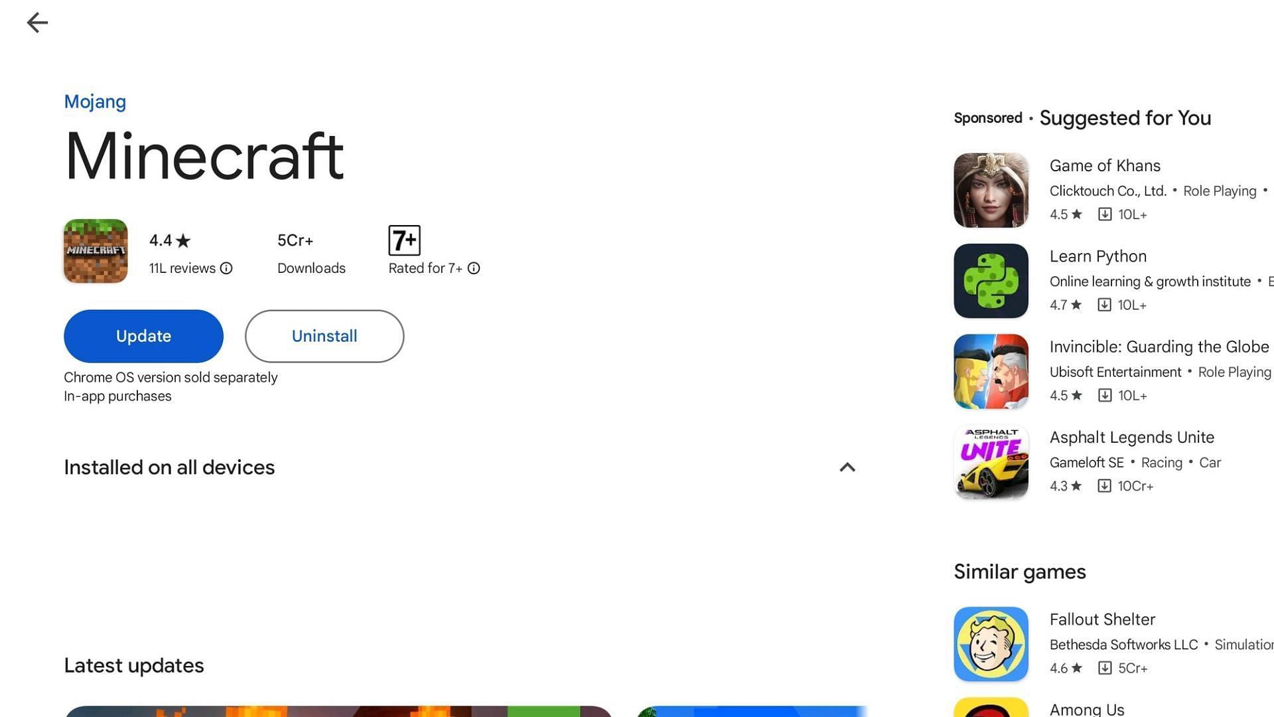Open Fallout Shelter app icon
1274x717 pixels.
[x=991, y=643]
